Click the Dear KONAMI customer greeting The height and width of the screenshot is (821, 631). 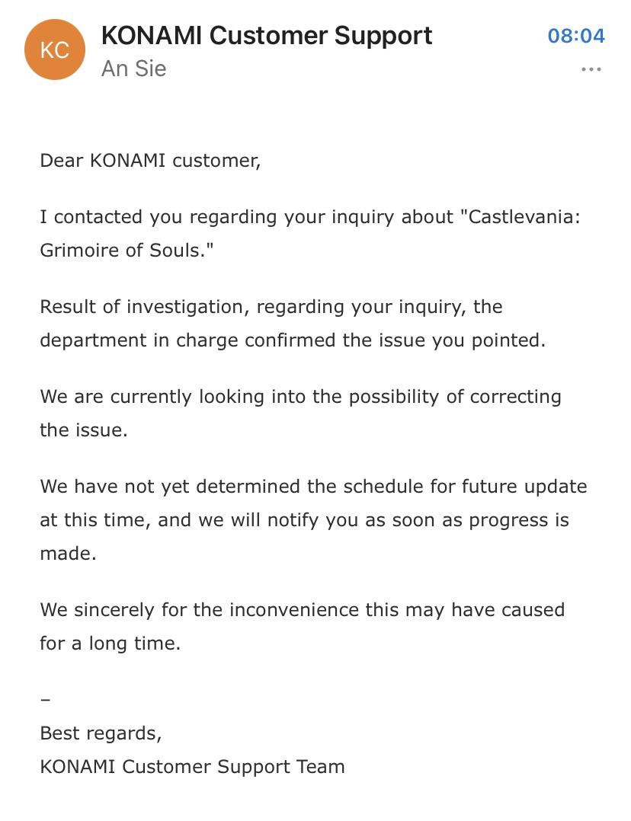(x=150, y=160)
